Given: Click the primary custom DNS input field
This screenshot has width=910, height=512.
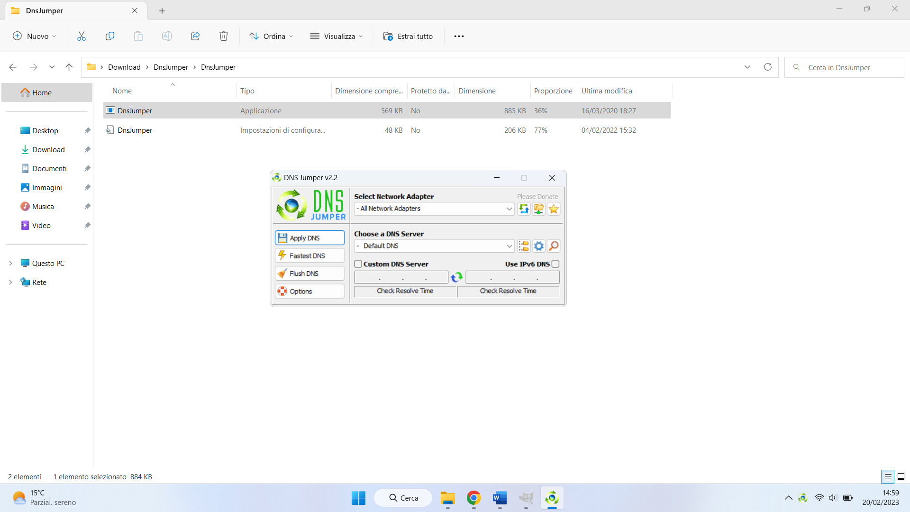Looking at the screenshot, I should [x=400, y=277].
